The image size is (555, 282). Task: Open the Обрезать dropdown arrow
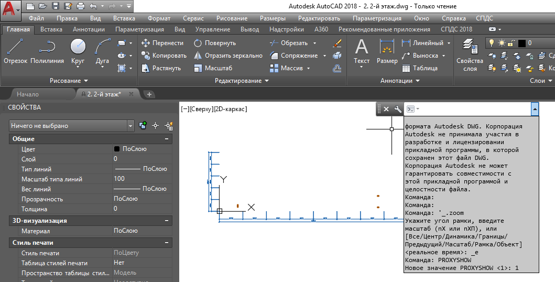314,43
